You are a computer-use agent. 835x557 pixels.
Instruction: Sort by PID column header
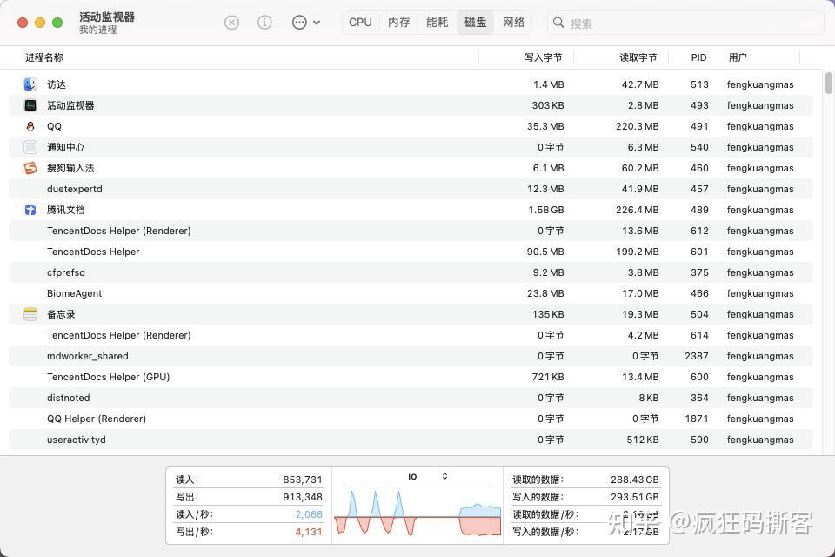pos(698,57)
